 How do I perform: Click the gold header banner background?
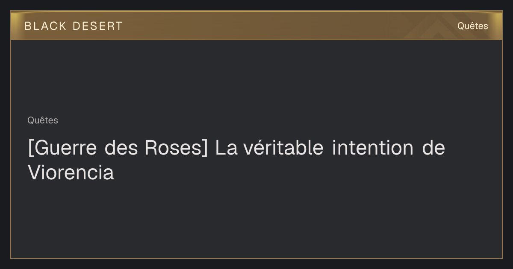pyautogui.click(x=256, y=26)
